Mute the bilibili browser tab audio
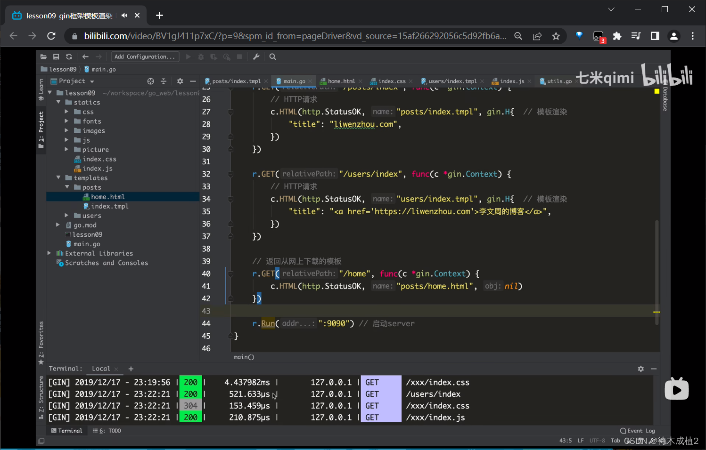 point(124,16)
